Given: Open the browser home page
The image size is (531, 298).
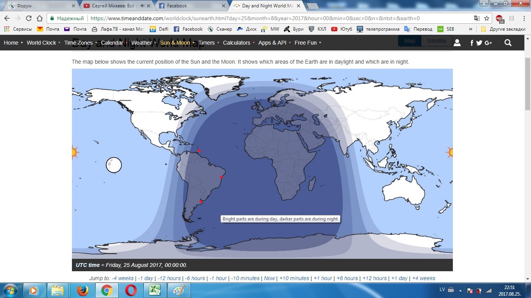Looking at the screenshot, I should pyautogui.click(x=39, y=18).
